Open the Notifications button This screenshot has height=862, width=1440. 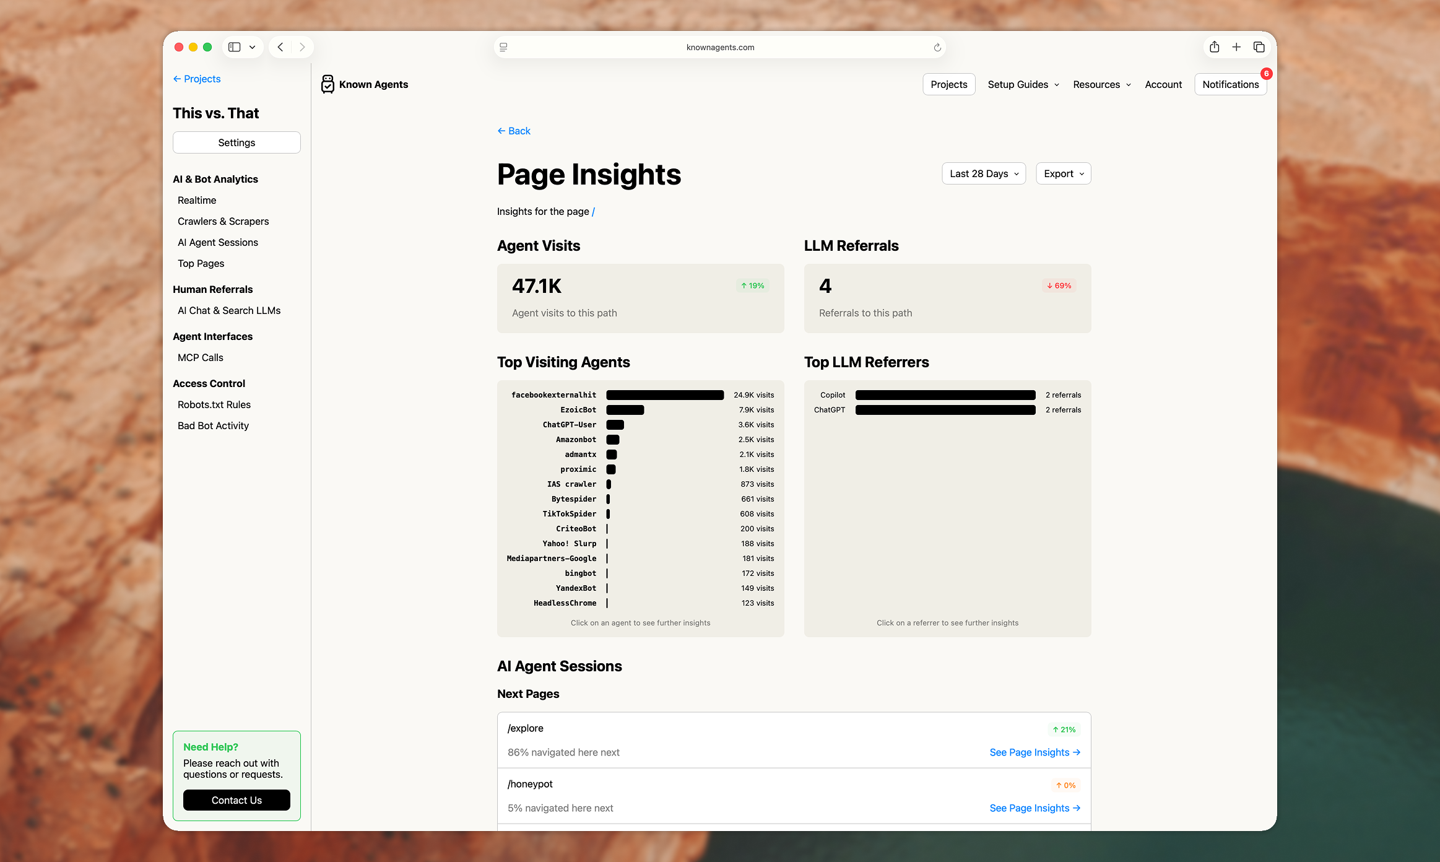click(1230, 84)
